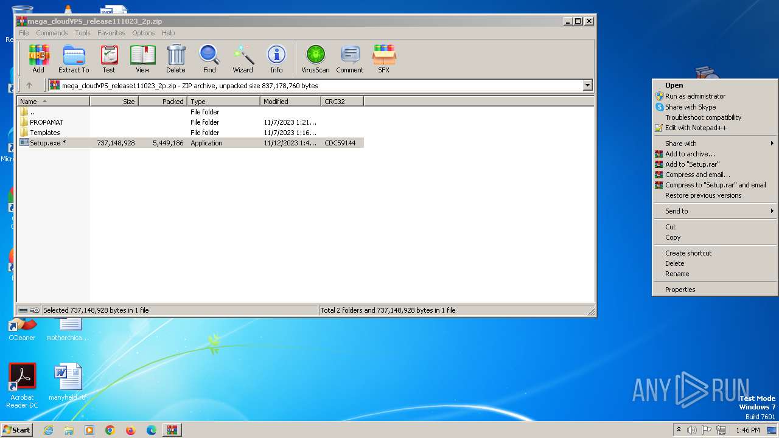Select Share with Skype
The height and width of the screenshot is (438, 779).
[714, 107]
